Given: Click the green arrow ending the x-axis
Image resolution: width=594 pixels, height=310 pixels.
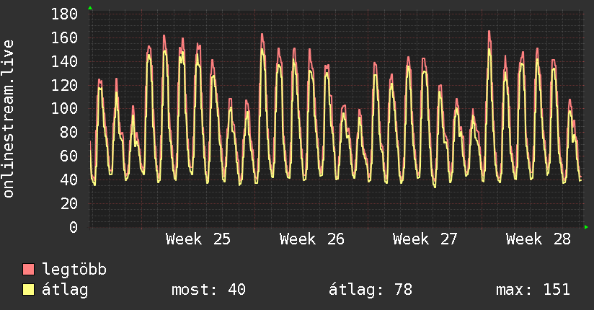Looking at the screenshot, I should click(x=586, y=227).
